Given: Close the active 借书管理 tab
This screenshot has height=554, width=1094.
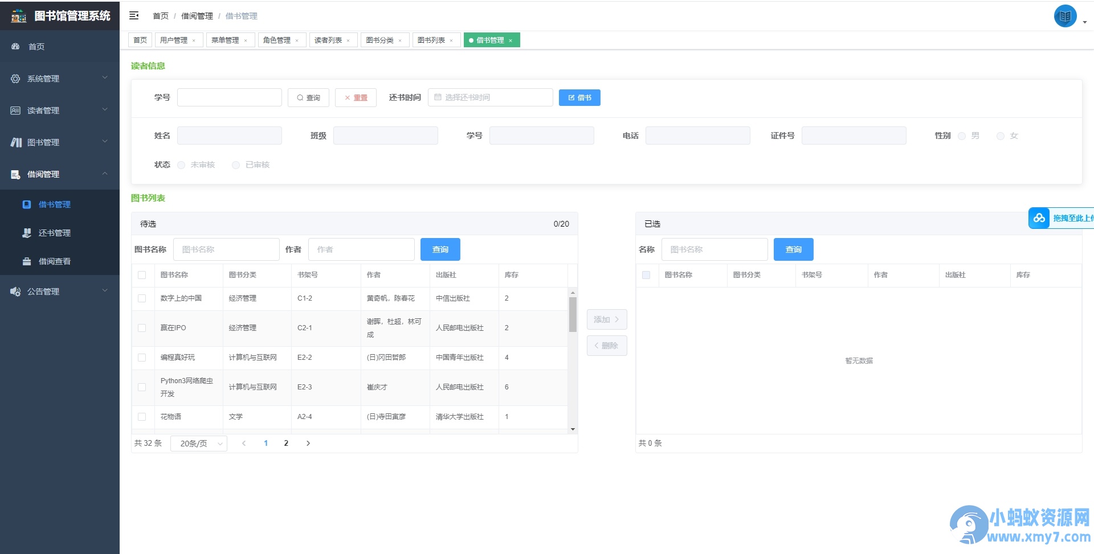Looking at the screenshot, I should [511, 40].
